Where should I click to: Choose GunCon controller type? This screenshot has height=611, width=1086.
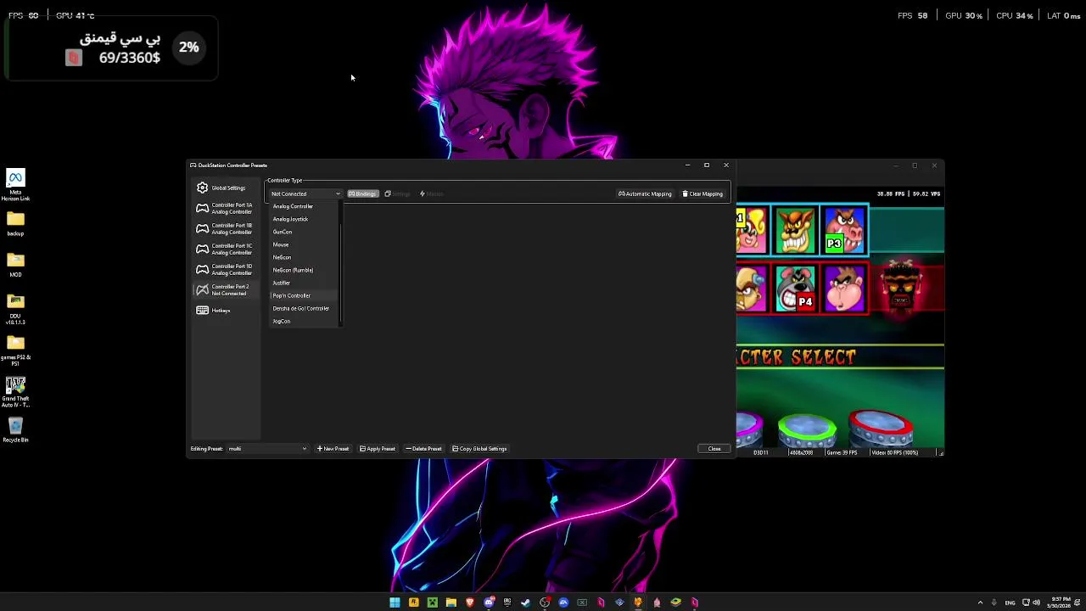pyautogui.click(x=304, y=232)
